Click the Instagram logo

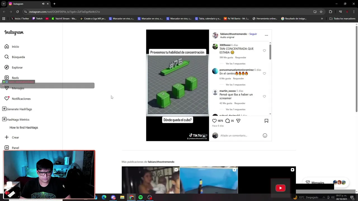pyautogui.click(x=14, y=32)
